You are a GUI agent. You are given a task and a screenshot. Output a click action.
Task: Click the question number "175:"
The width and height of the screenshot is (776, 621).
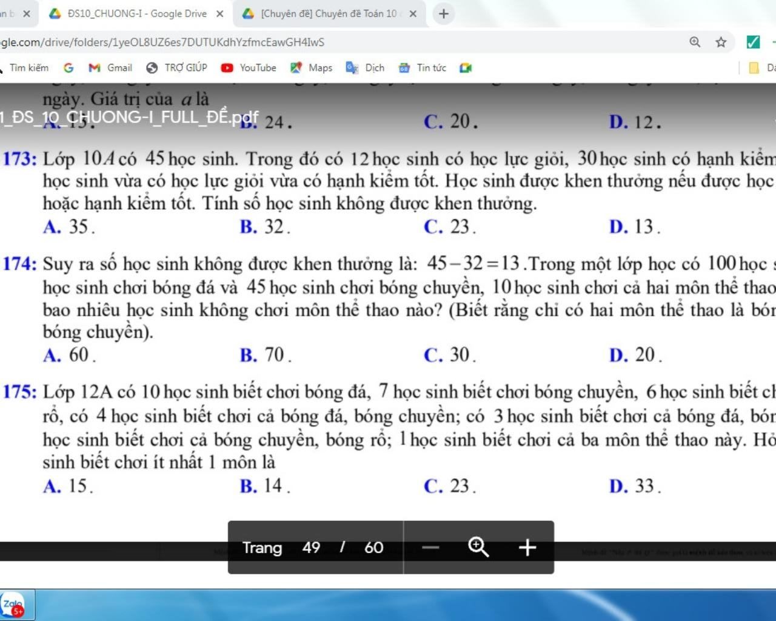tap(21, 392)
